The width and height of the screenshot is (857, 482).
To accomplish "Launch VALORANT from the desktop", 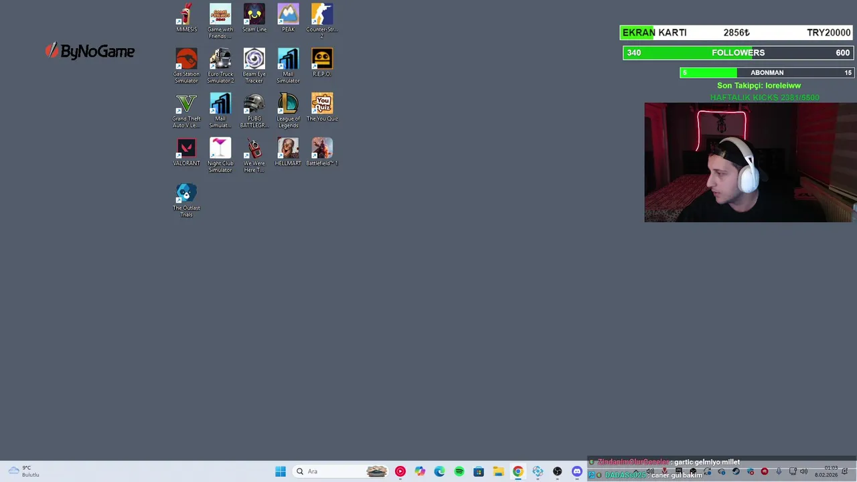I will coord(186,152).
